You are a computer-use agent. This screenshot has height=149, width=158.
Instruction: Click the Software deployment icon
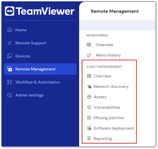point(89,128)
